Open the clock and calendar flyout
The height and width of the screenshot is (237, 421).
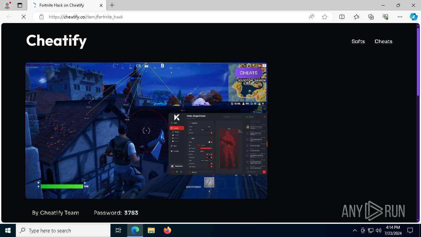(393, 230)
